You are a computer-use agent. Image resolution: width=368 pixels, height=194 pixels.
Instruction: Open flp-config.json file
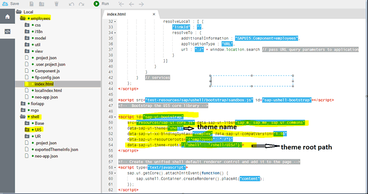click(x=47, y=77)
